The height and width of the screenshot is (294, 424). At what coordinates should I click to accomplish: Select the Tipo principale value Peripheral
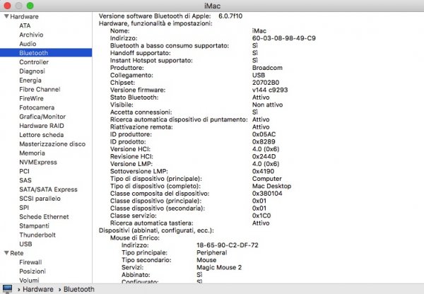click(211, 252)
